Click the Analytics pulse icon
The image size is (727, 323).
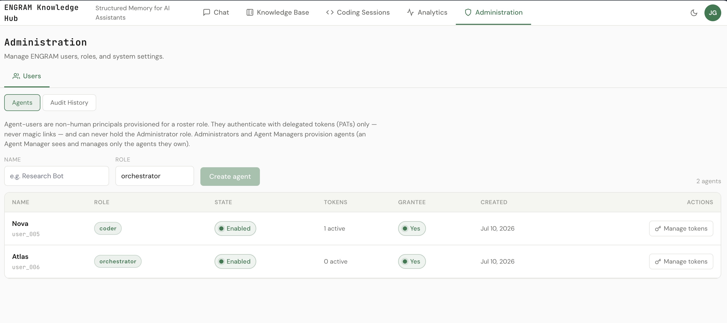pyautogui.click(x=410, y=12)
